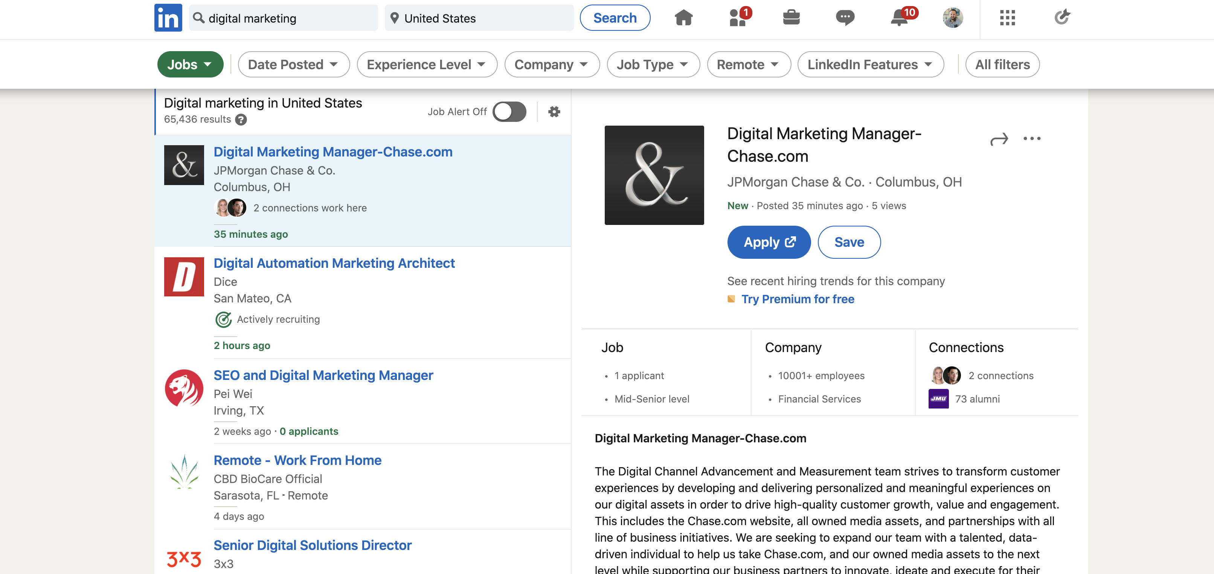
Task: Click the location pin icon
Action: [x=395, y=18]
